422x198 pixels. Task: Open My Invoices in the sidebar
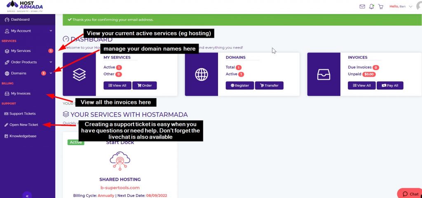coord(21,94)
